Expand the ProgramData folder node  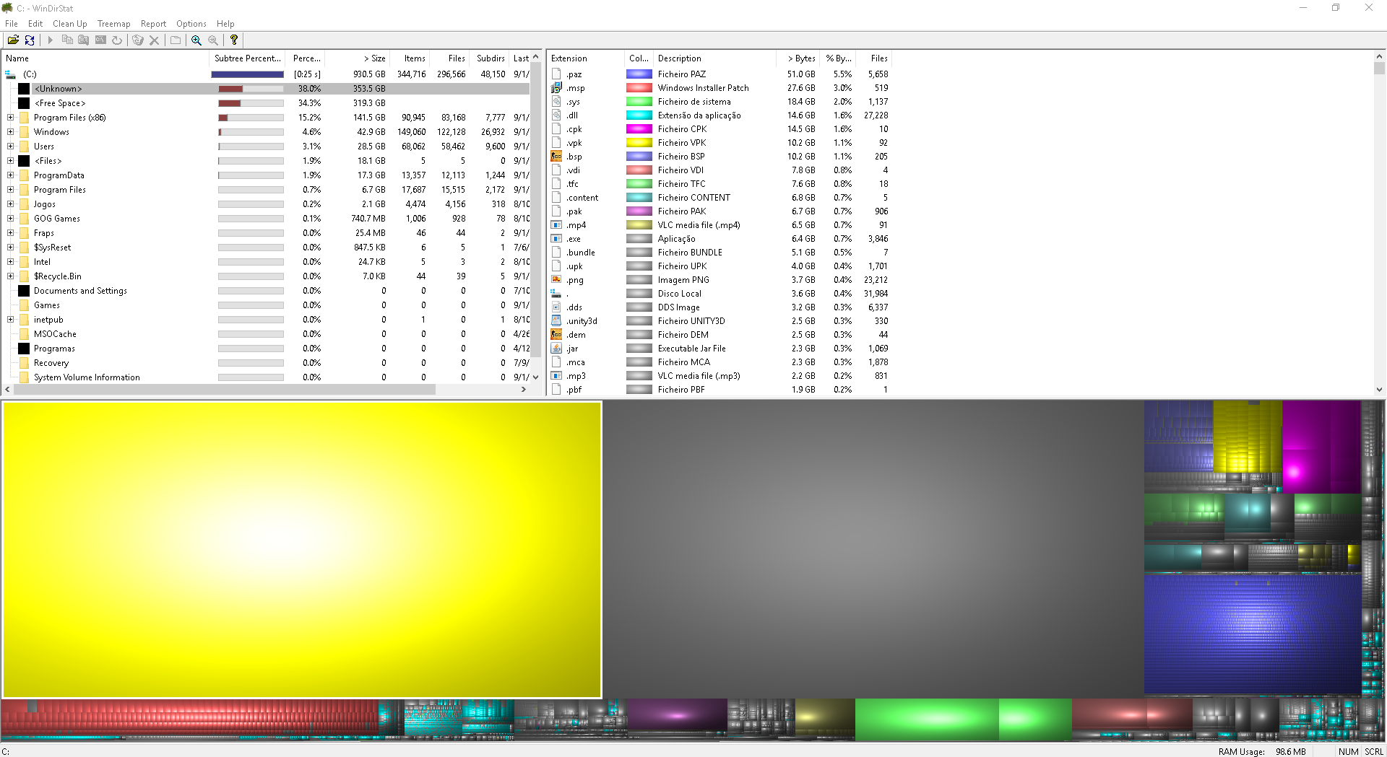coord(10,175)
